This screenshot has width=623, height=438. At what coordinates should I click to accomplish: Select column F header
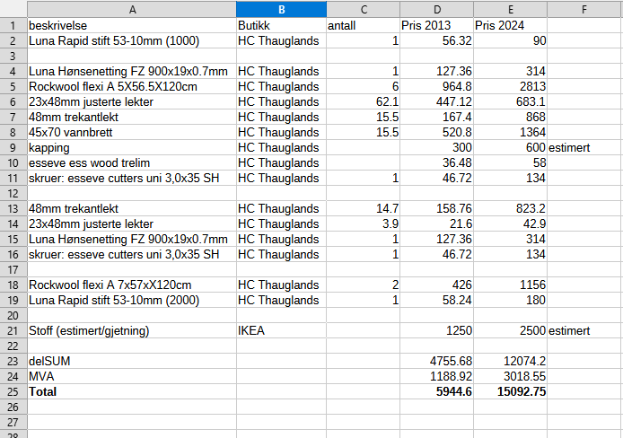coord(584,9)
